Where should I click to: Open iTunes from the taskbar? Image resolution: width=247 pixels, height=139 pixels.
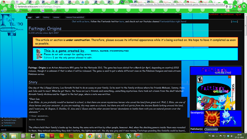click(x=109, y=136)
